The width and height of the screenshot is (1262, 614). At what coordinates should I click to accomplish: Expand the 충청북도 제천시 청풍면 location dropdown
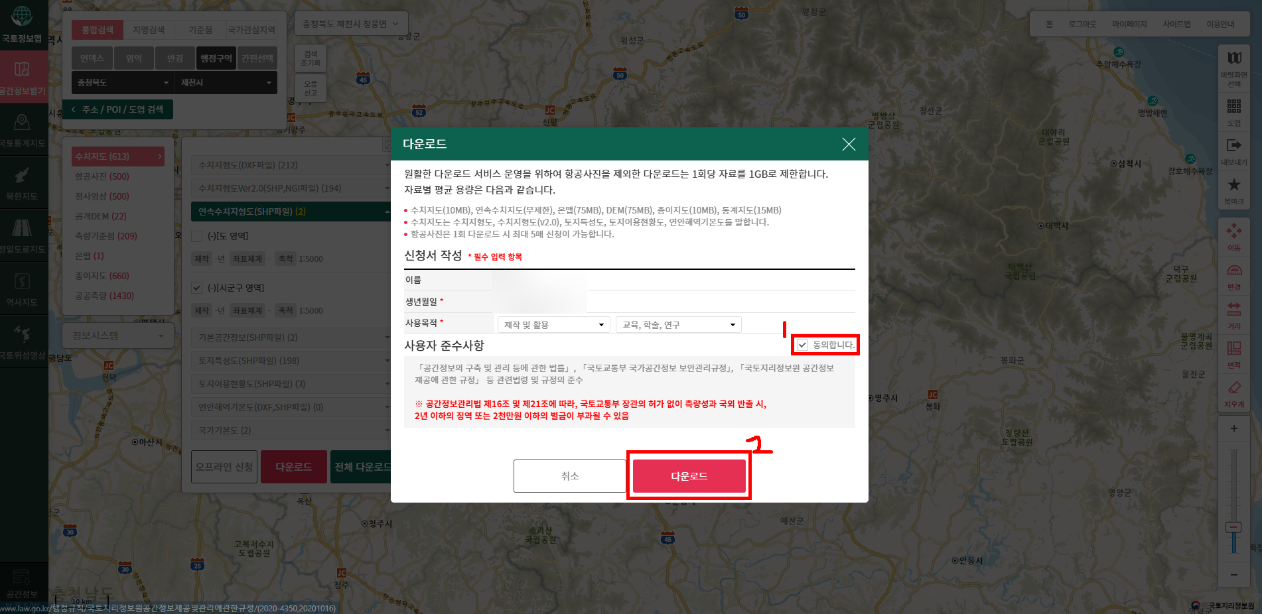click(x=351, y=24)
